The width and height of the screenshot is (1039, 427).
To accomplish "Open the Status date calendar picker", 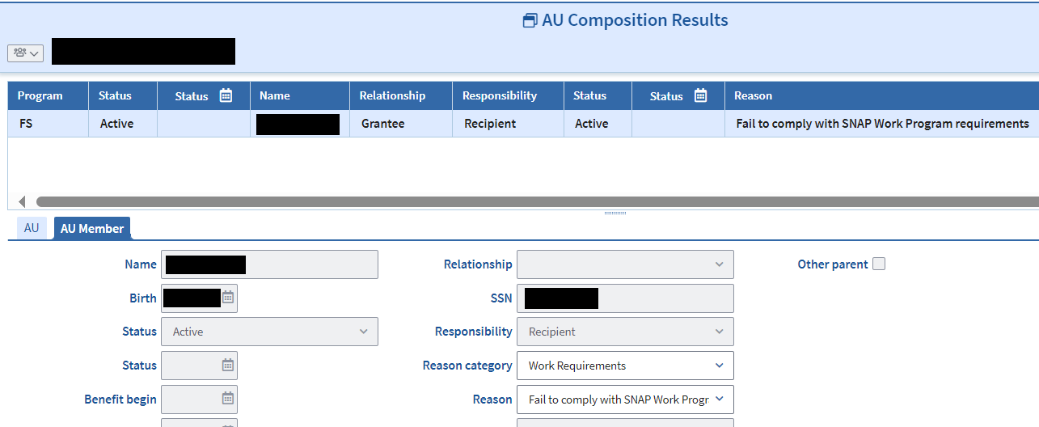I will pos(228,366).
